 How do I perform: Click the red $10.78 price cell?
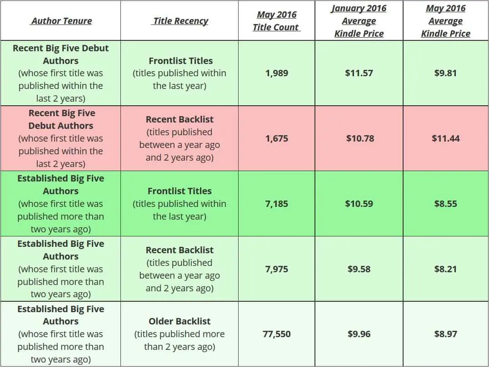point(359,138)
